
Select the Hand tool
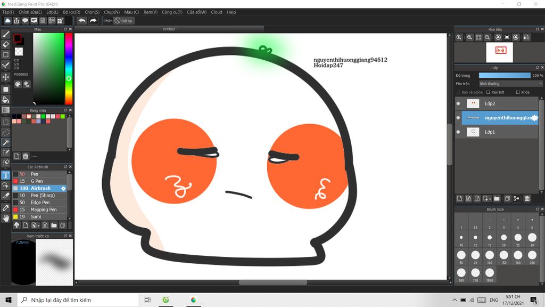click(5, 218)
